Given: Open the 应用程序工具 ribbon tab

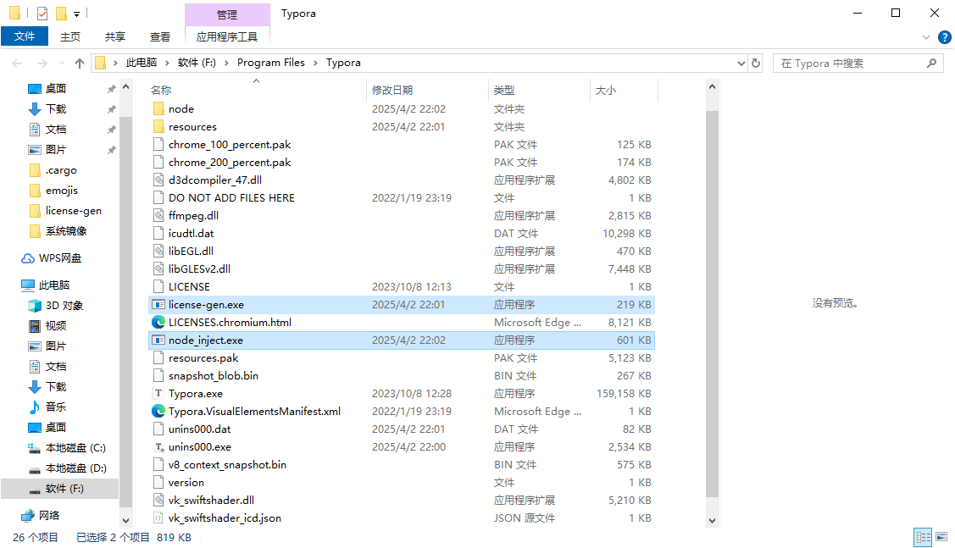Looking at the screenshot, I should click(x=226, y=36).
